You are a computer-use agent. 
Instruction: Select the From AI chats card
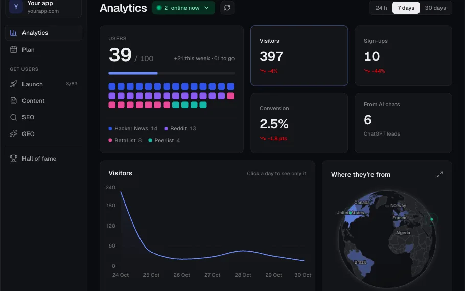point(403,123)
